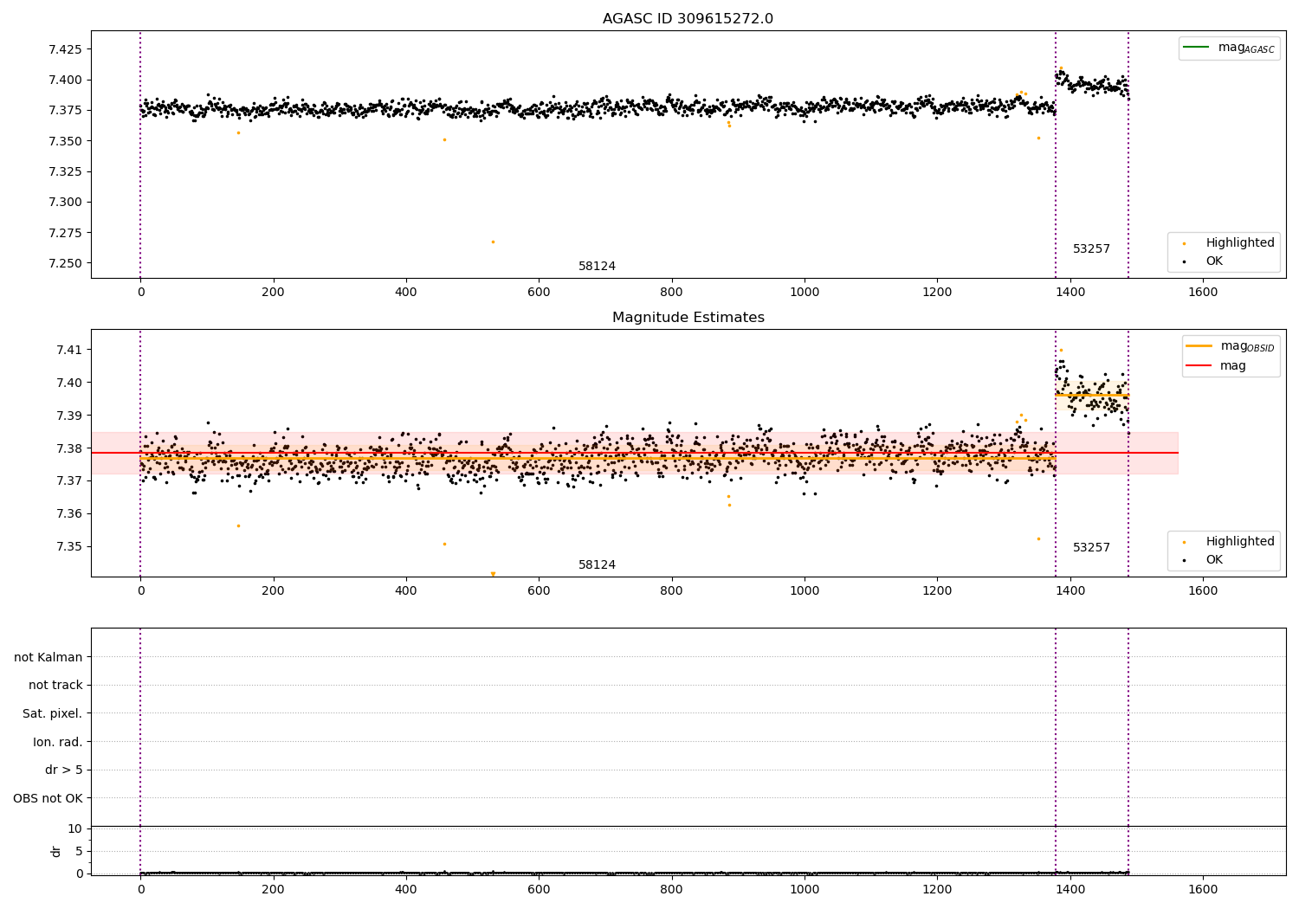Click the 800 x-axis tick under the top plot

coord(671,293)
